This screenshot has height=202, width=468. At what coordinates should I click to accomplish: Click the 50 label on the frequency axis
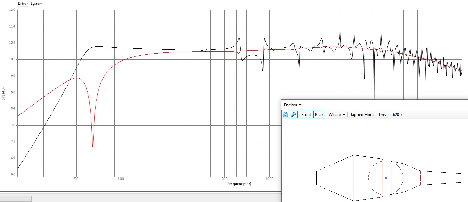pos(76,179)
